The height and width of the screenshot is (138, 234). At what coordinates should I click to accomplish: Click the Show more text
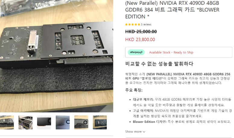tap(133, 132)
